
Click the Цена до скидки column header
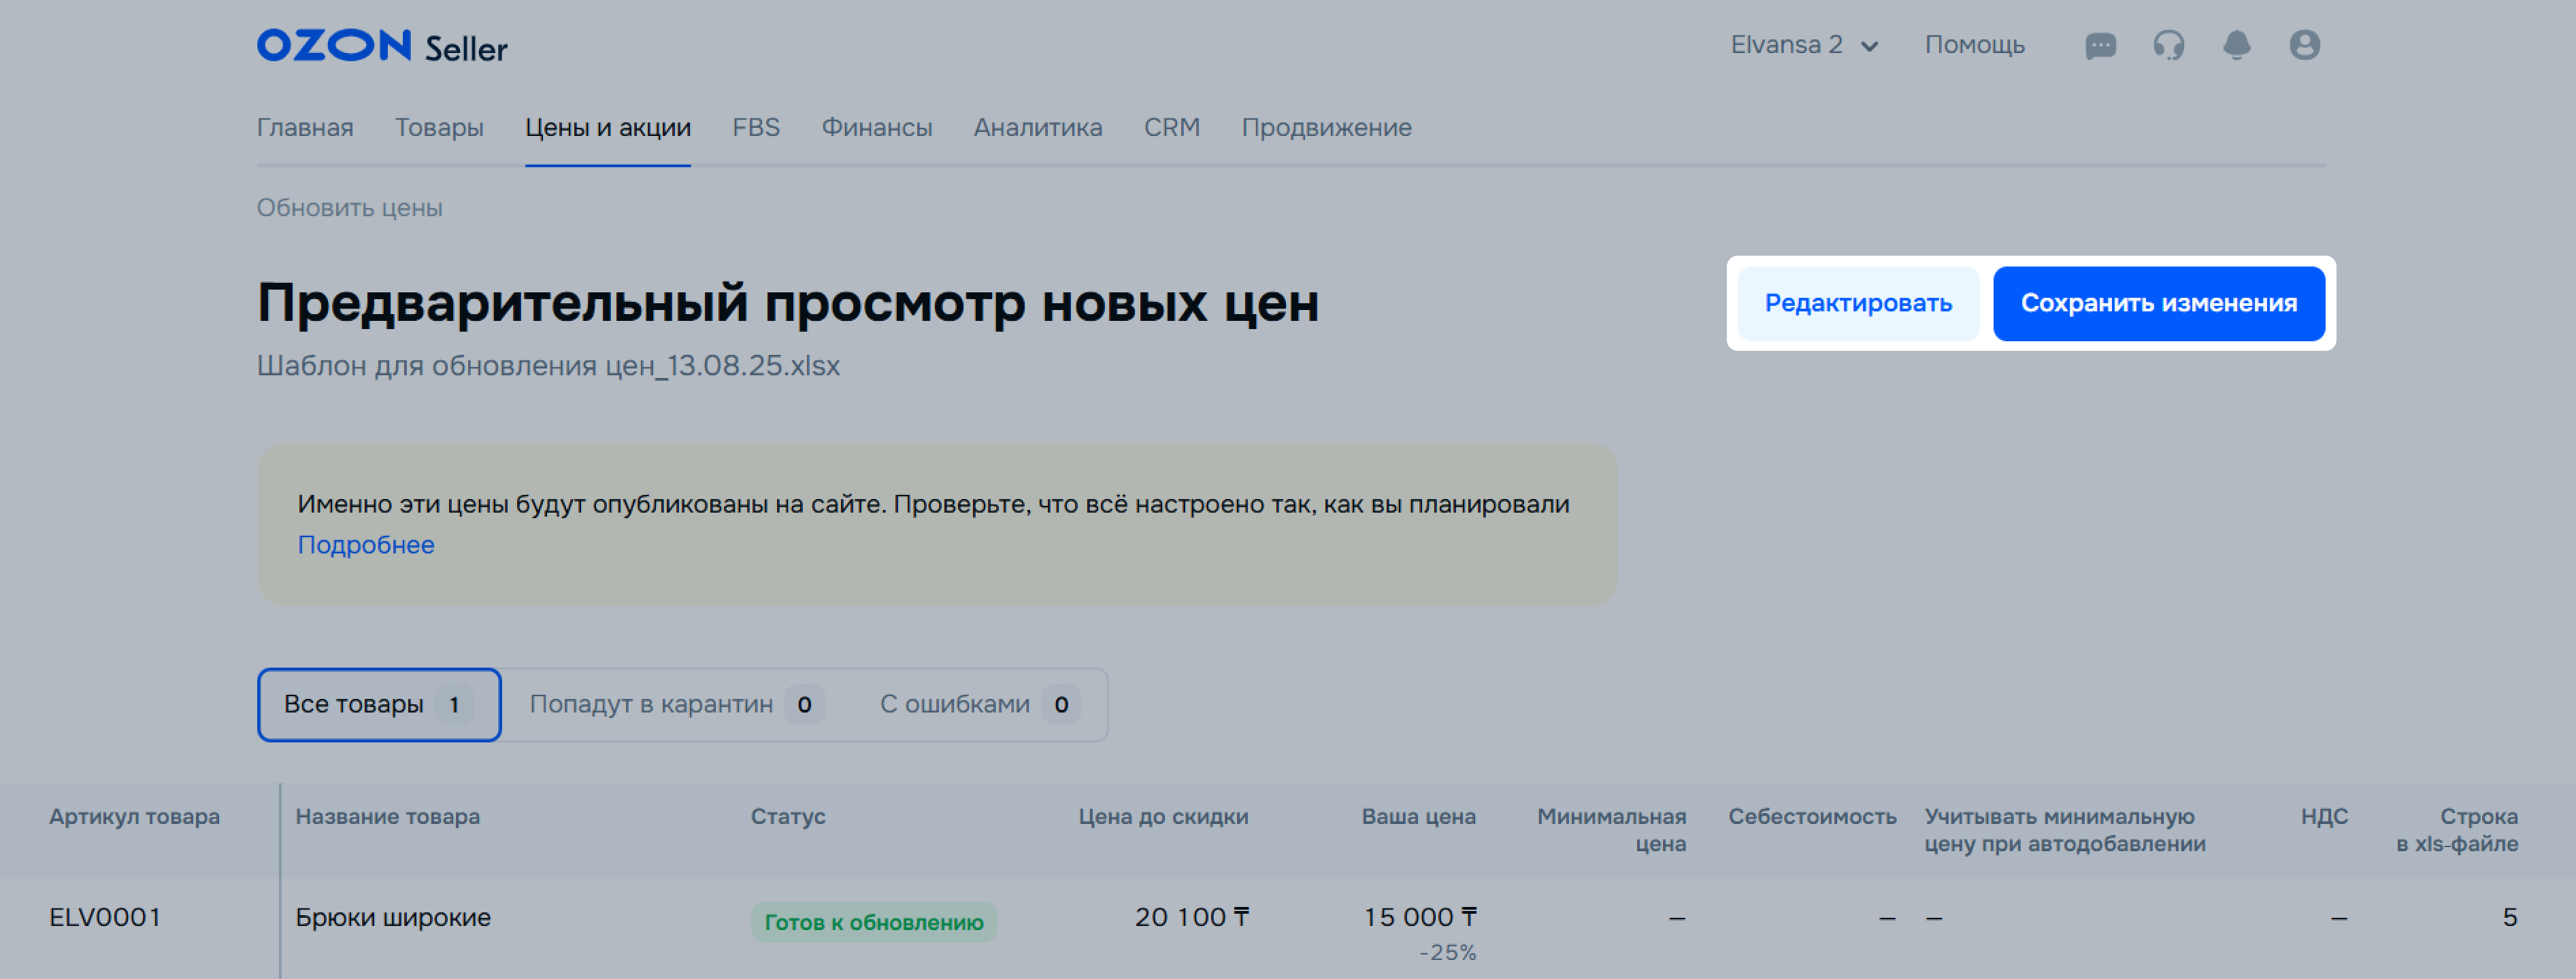pos(1163,817)
